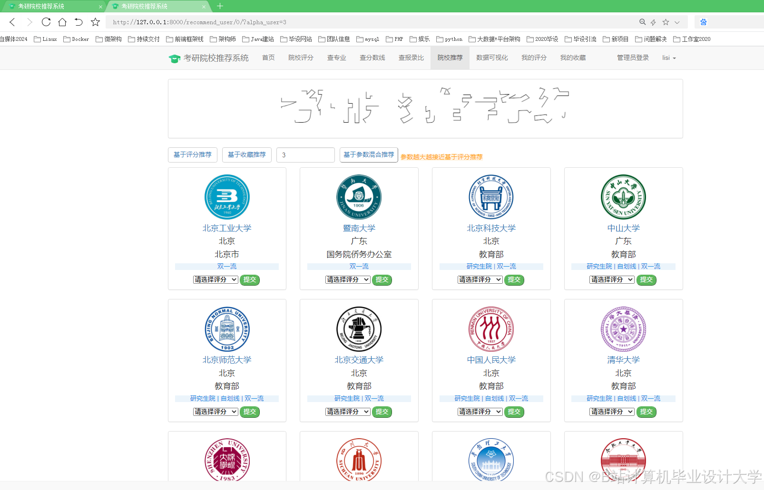Open rating dropdown for 北京交通大学

[348, 412]
